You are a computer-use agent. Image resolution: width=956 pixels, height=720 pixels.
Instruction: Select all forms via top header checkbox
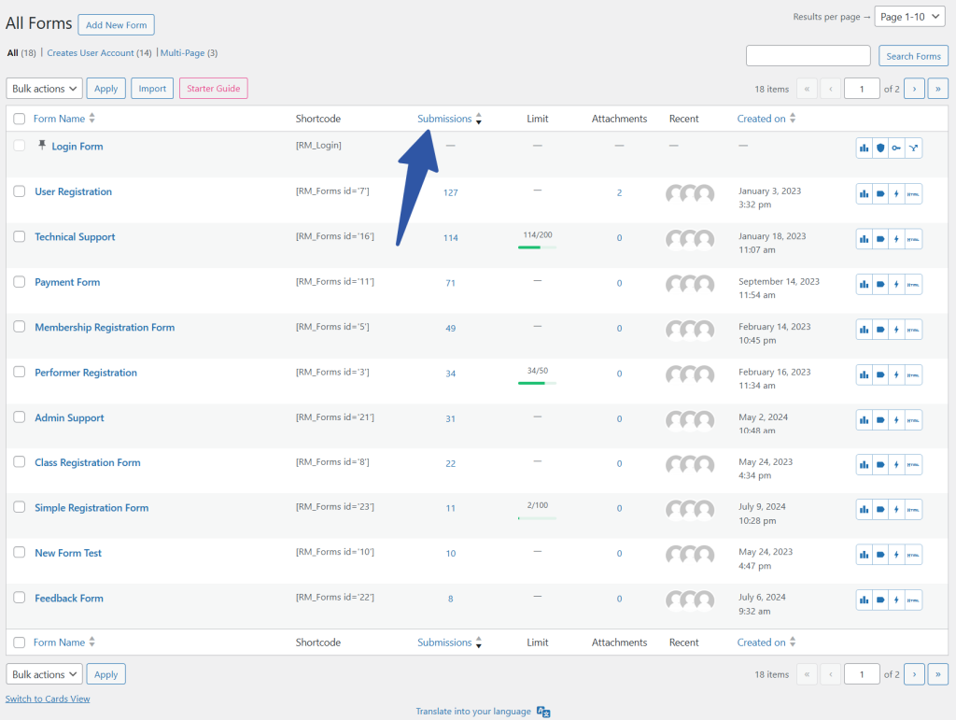pyautogui.click(x=20, y=120)
